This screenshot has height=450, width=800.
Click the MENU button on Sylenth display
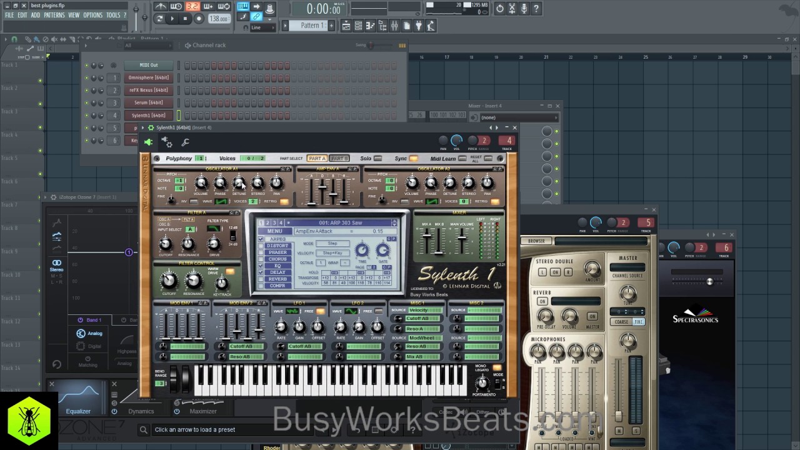pos(275,231)
